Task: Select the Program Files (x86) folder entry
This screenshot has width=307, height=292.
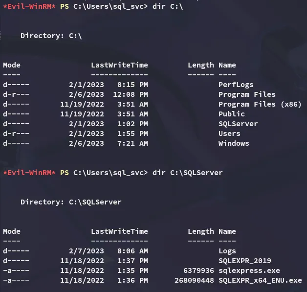Action: click(x=260, y=104)
